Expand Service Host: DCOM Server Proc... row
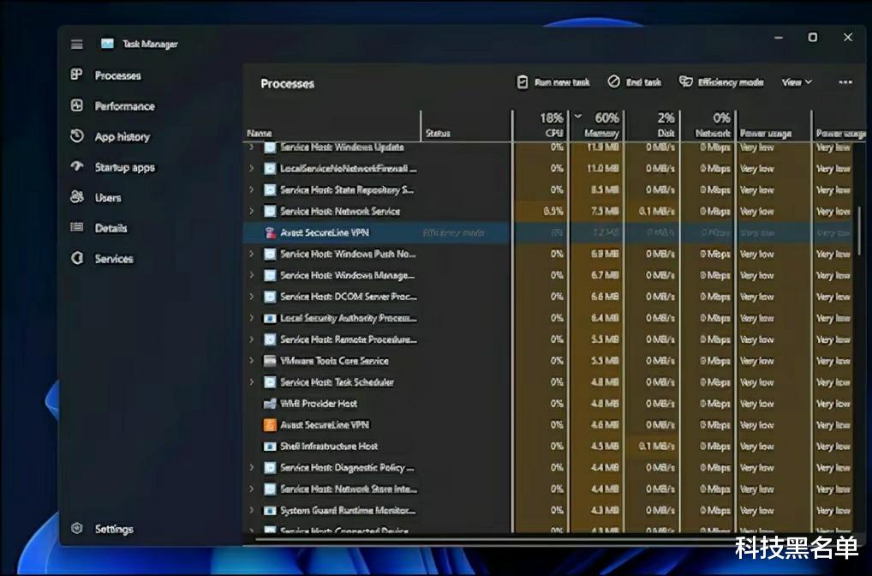872x576 pixels. pyautogui.click(x=251, y=297)
